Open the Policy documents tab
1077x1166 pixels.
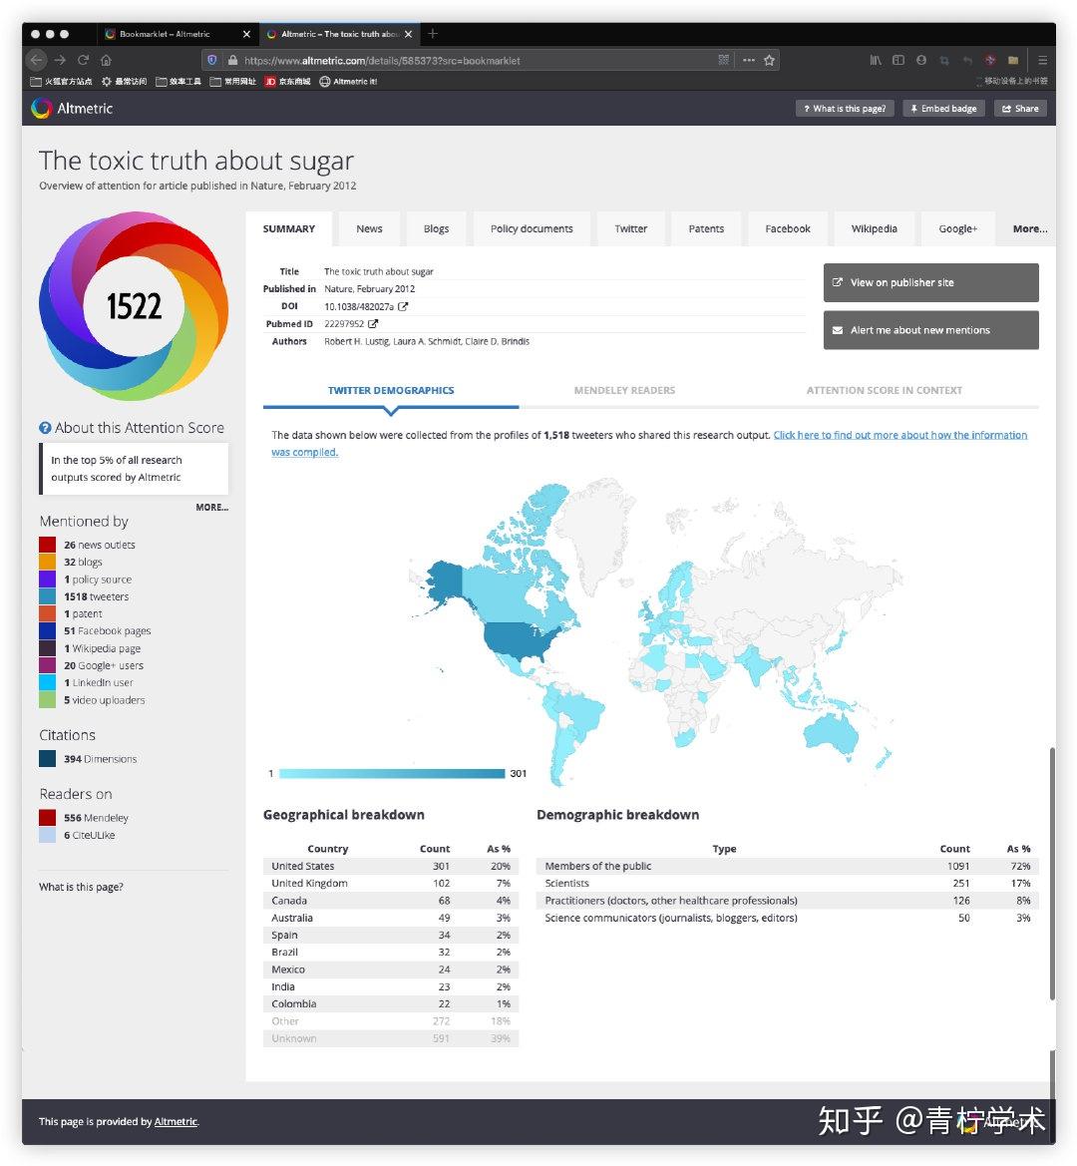531,228
